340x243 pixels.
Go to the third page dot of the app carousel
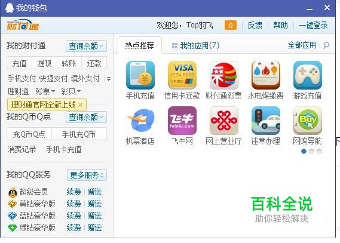tap(319, 151)
